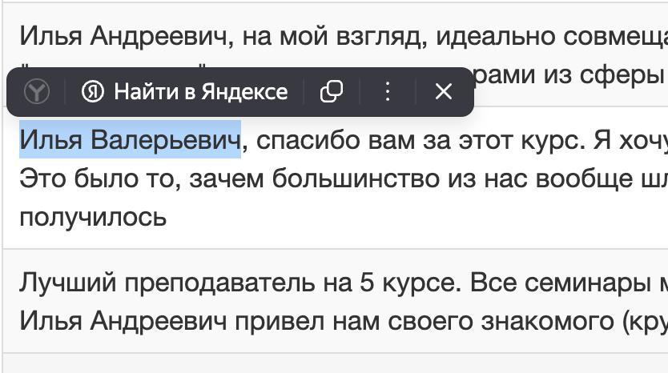
Task: Click the comment starting Лучший преподаватель
Action: click(x=336, y=301)
